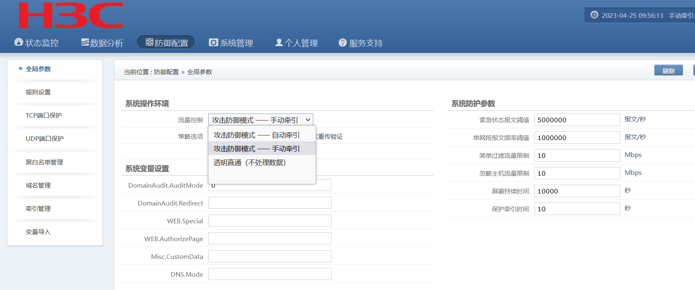This screenshot has height=290, width=695.
Task: Click the breadcrumb 当前位置：防御配置 > 全局参数
Action: pyautogui.click(x=168, y=72)
